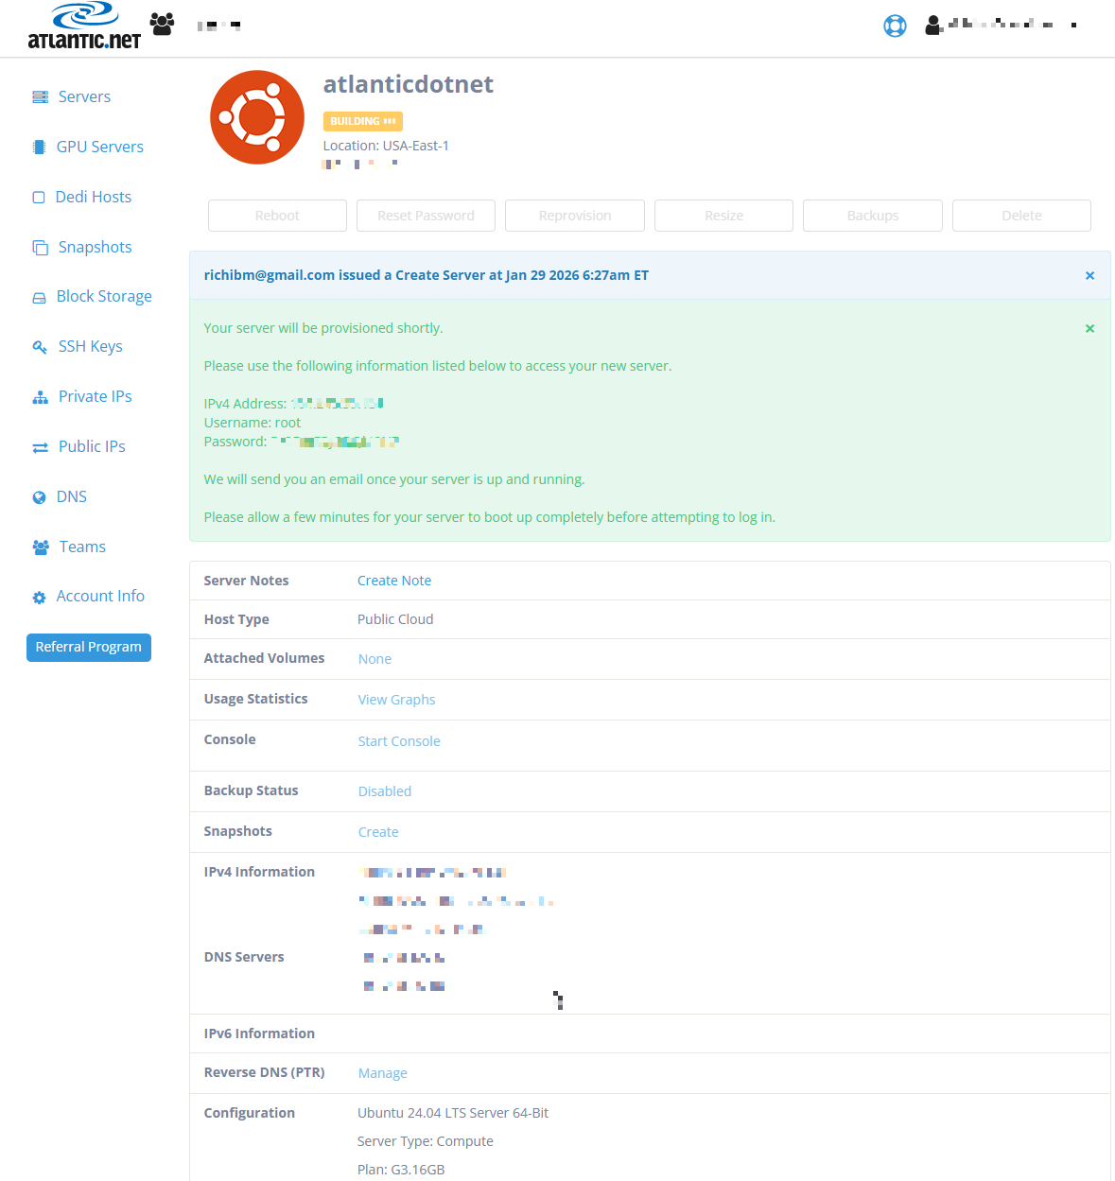This screenshot has height=1181, width=1115.
Task: Open Servers in the sidebar
Action: (84, 96)
